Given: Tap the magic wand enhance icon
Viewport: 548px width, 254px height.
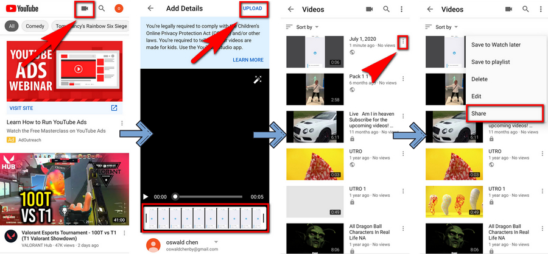Looking at the screenshot, I should pyautogui.click(x=257, y=80).
